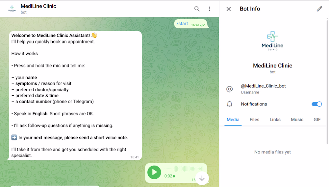Close the Bot Info panel
The image size is (329, 187).
coord(229,9)
